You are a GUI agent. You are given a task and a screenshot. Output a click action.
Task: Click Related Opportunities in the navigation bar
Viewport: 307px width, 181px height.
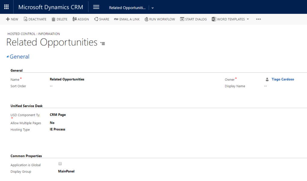pyautogui.click(x=127, y=8)
